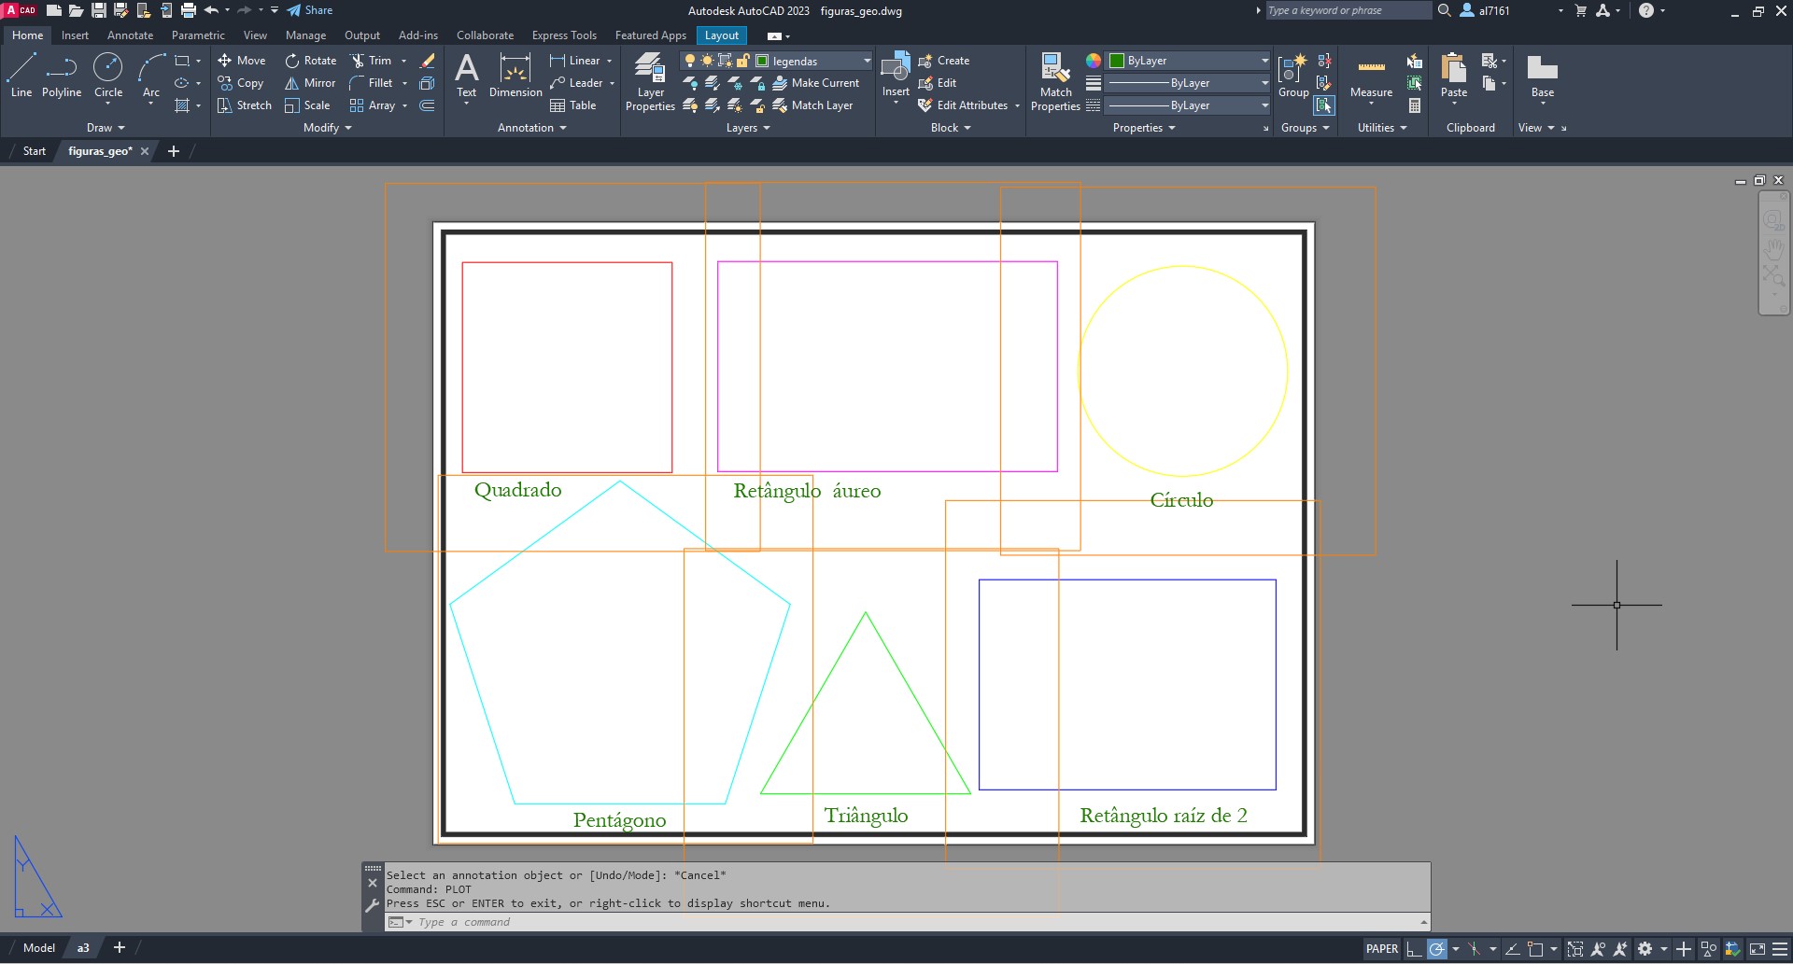Select the Polyline drawing tool
The image size is (1793, 964).
coord(62,75)
